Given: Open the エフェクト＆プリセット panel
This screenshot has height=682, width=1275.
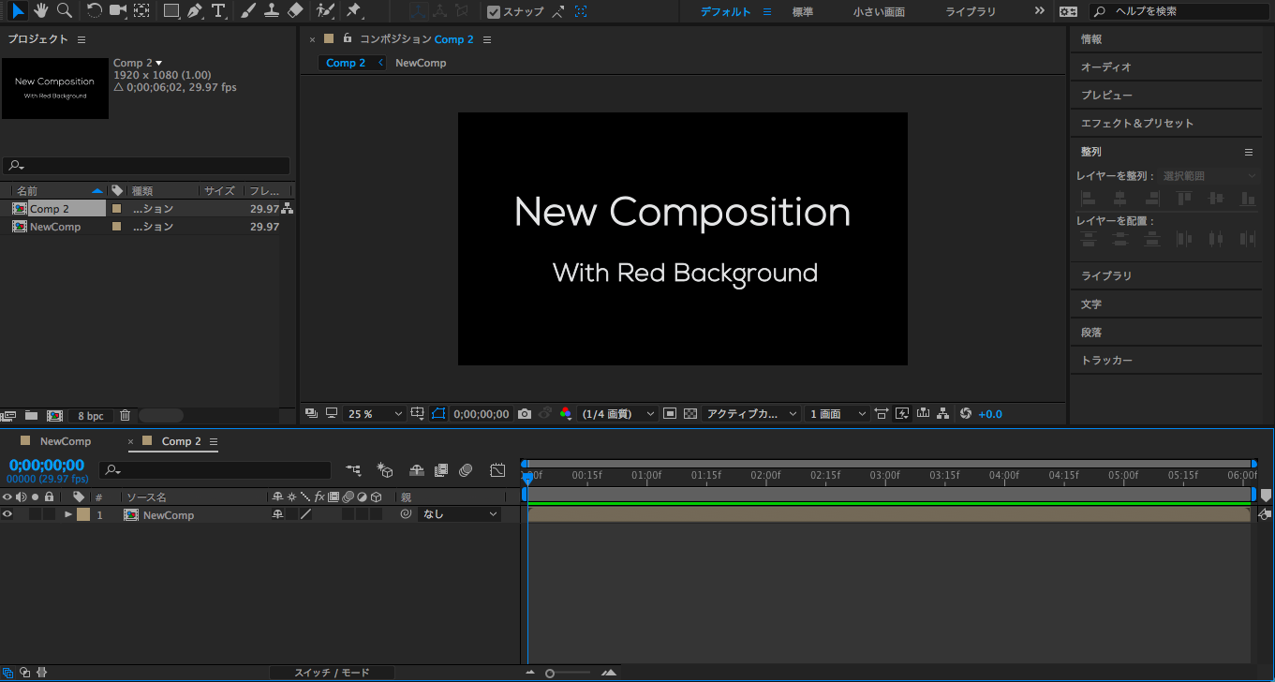Looking at the screenshot, I should click(1137, 124).
